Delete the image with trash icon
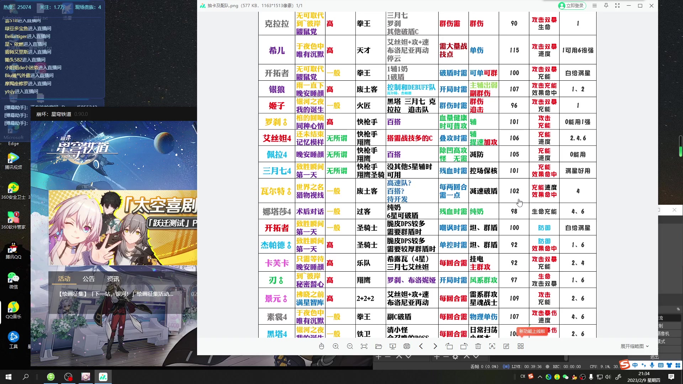This screenshot has width=683, height=384. [x=478, y=346]
